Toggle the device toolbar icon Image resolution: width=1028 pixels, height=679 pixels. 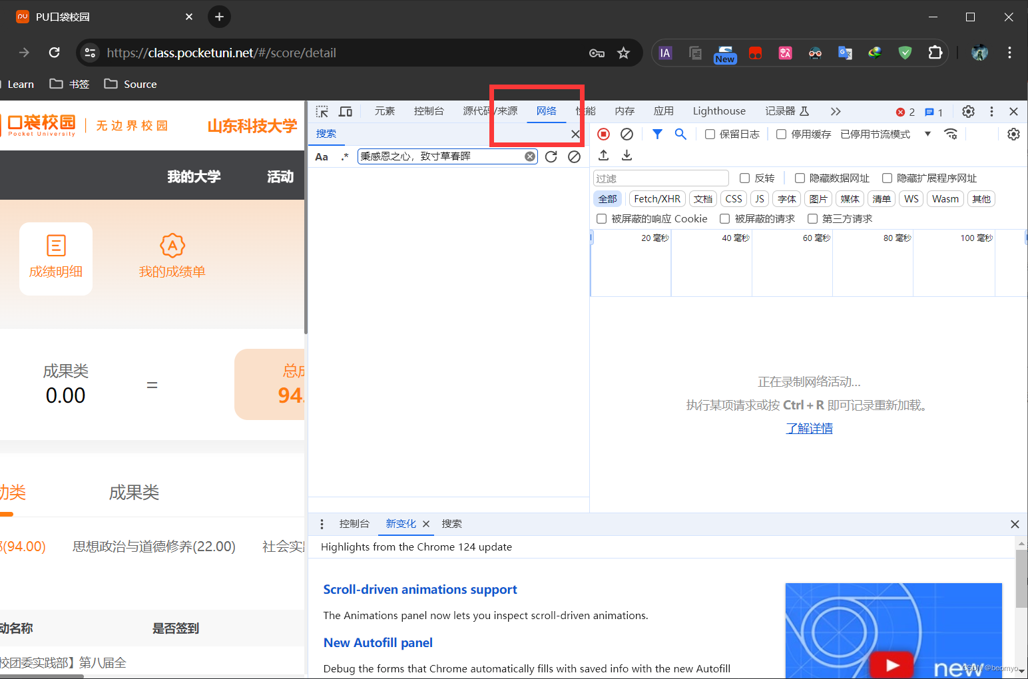[346, 111]
